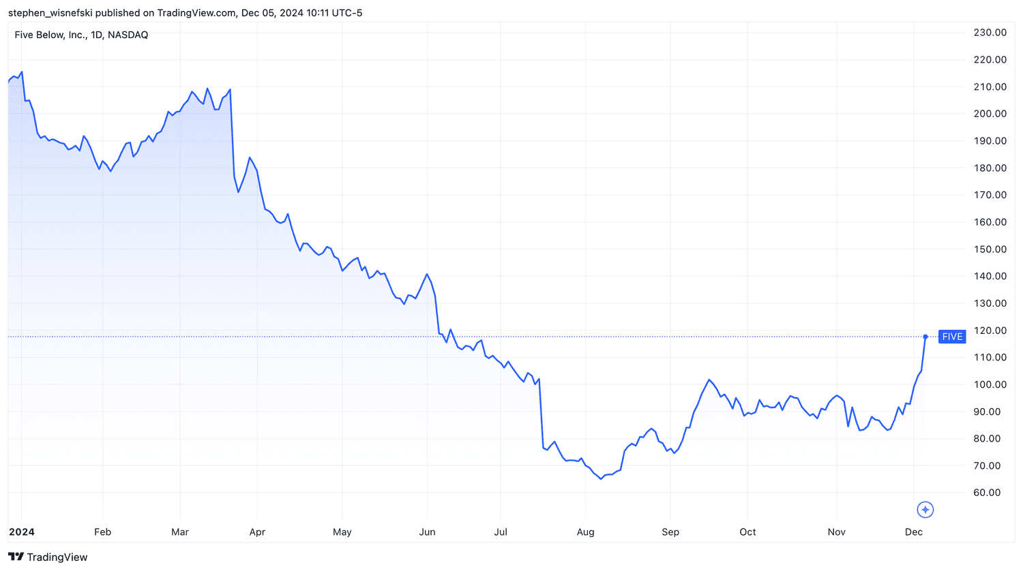Click the FIVE price label tag

[952, 337]
